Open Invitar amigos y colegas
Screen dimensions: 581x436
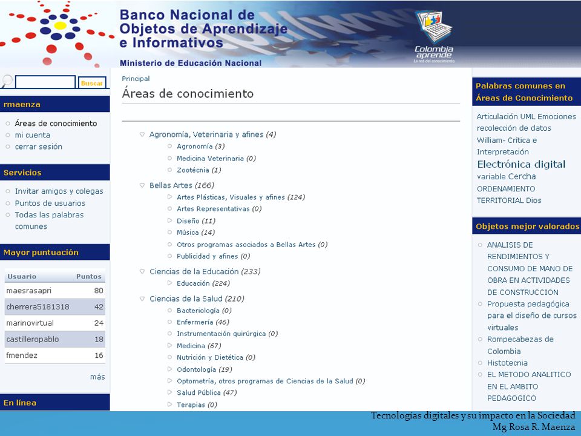pyautogui.click(x=59, y=191)
